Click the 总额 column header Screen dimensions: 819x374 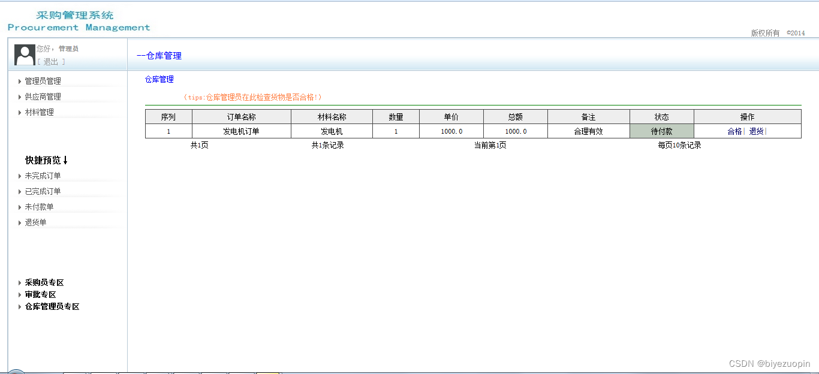click(x=515, y=117)
